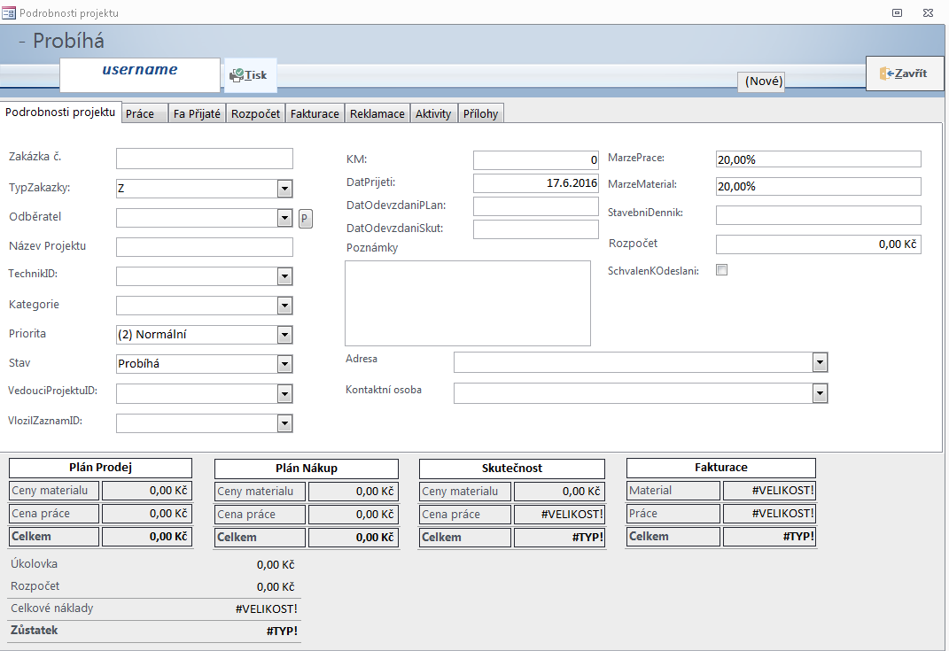Viewport: 949px width, 651px height.
Task: Go to the Fakturace tab
Action: click(x=315, y=114)
